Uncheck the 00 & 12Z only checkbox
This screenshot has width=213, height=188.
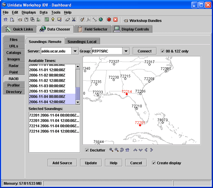click(163, 51)
